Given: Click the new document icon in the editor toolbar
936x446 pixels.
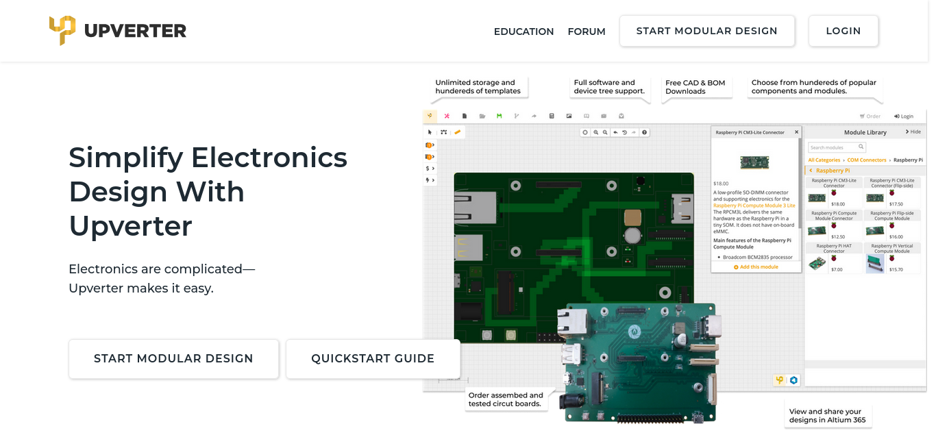Looking at the screenshot, I should (464, 116).
